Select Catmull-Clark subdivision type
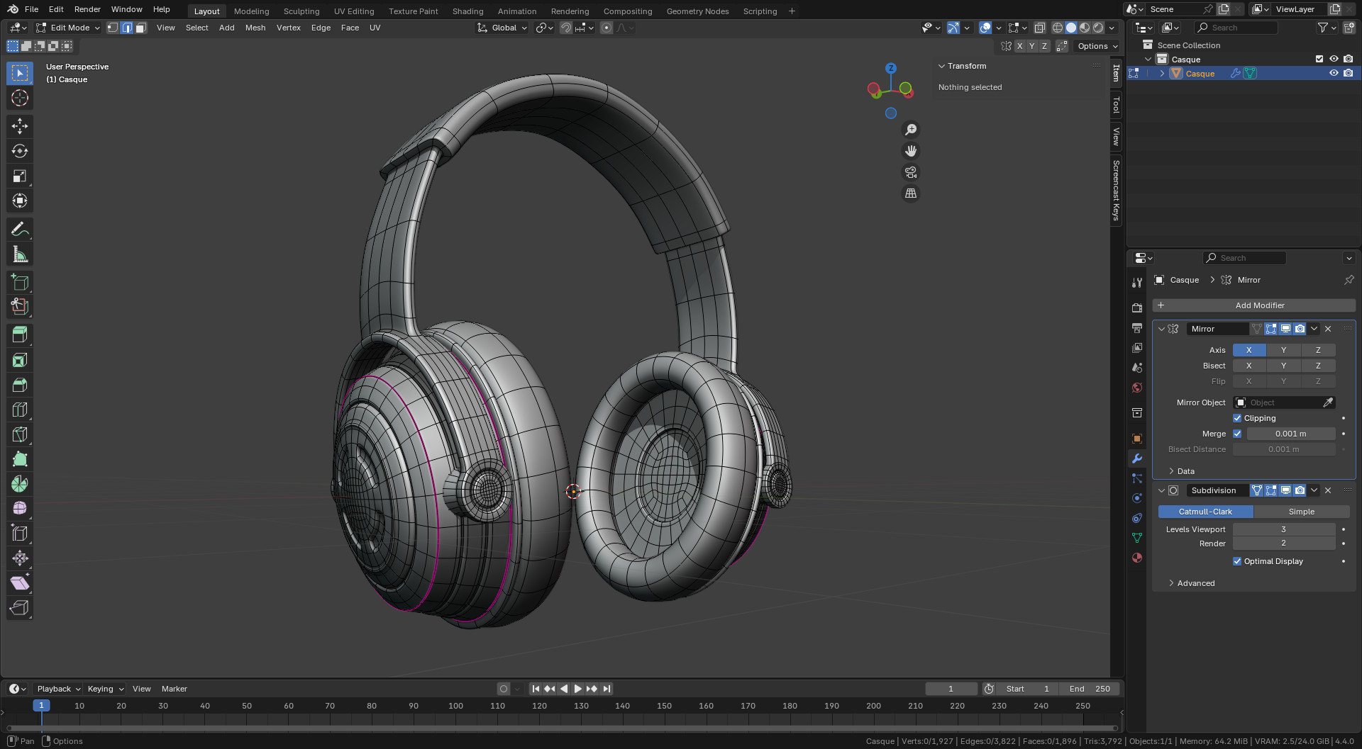The height and width of the screenshot is (749, 1362). point(1205,512)
